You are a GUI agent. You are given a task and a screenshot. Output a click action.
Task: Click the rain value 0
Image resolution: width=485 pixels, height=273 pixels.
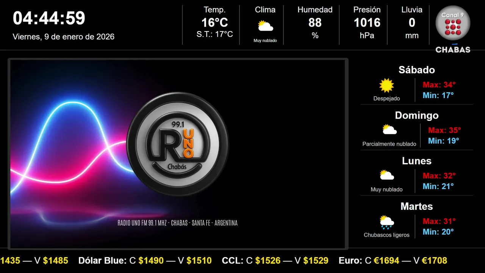pos(412,23)
